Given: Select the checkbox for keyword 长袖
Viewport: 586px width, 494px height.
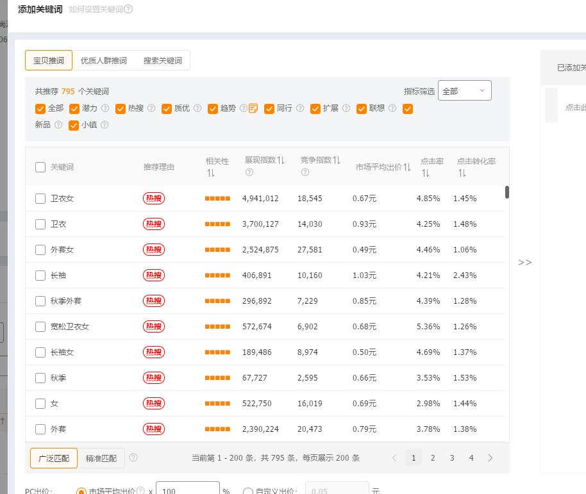Looking at the screenshot, I should point(40,275).
